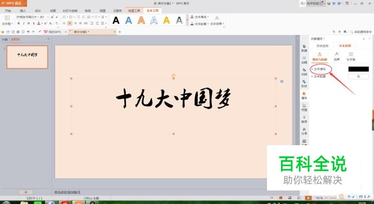Switch to the 我的WPS document tab
The width and height of the screenshot is (374, 204).
coord(55,32)
